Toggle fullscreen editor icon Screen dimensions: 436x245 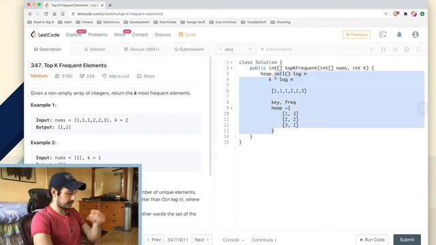tap(418, 49)
